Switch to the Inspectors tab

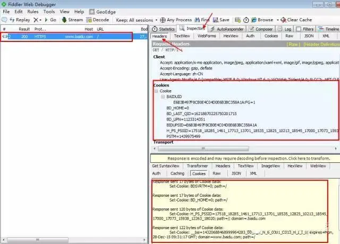[x=192, y=29]
